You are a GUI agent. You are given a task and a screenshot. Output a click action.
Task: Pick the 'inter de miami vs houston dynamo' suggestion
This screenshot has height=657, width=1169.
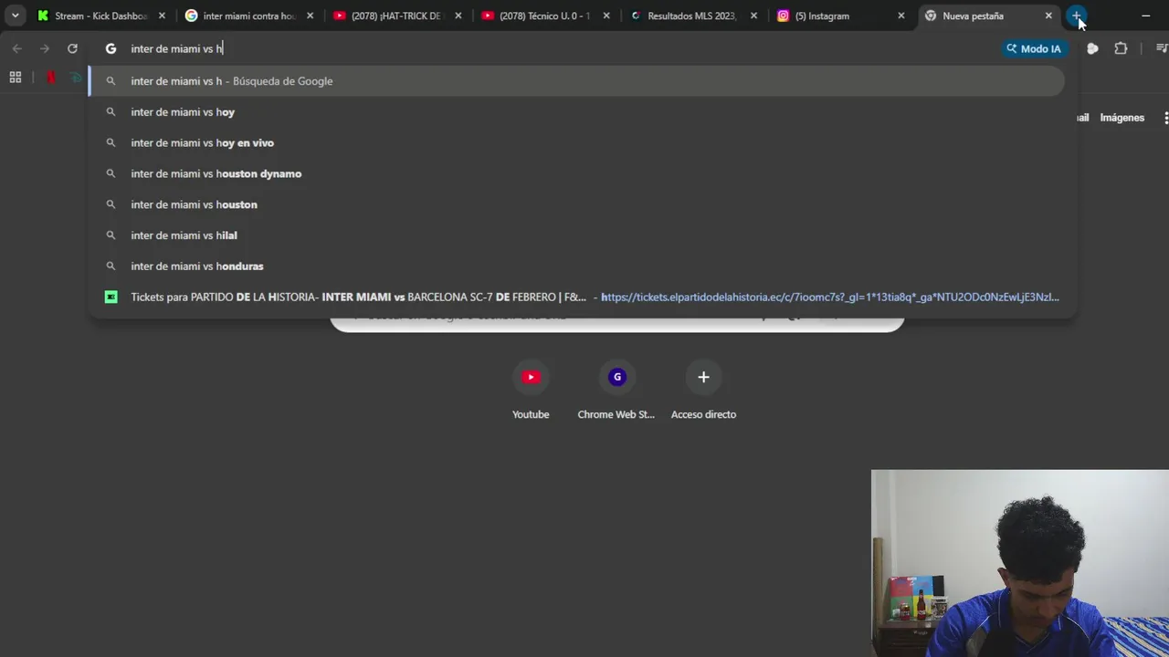tap(576, 173)
